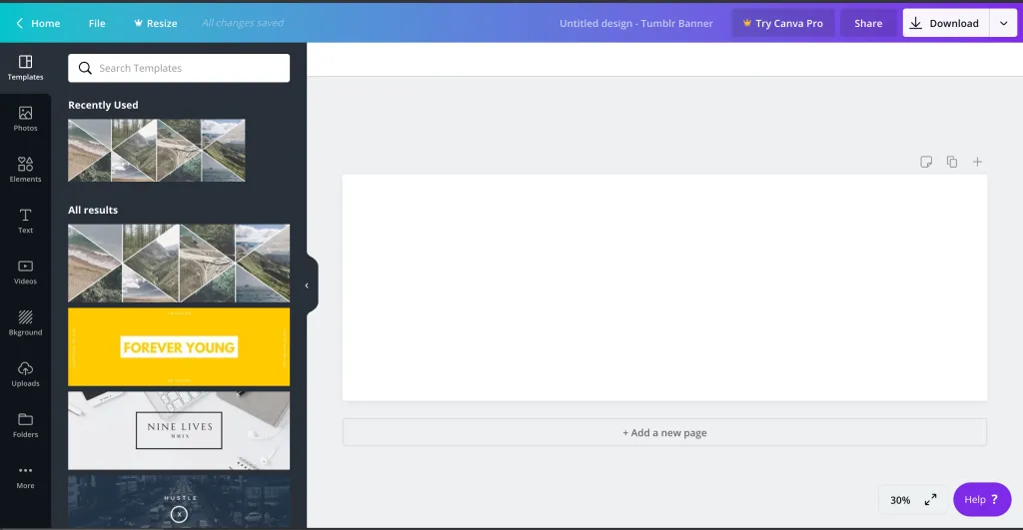Screen dimensions: 1023x530
Task: Add page using plus icon above canvas
Action: [x=977, y=162]
